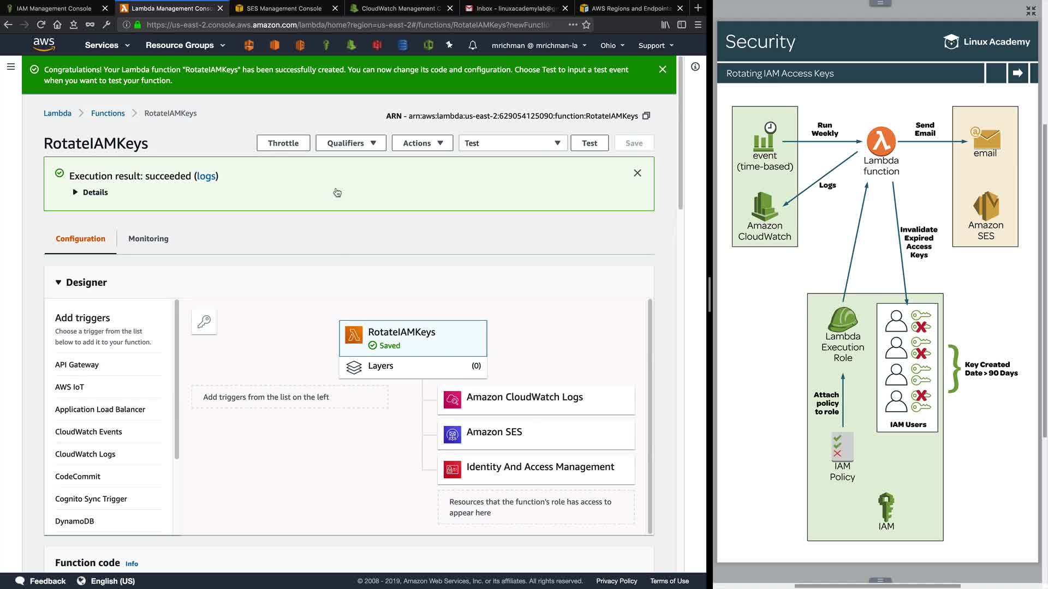The width and height of the screenshot is (1048, 589).
Task: Open the Actions dropdown
Action: coord(422,143)
